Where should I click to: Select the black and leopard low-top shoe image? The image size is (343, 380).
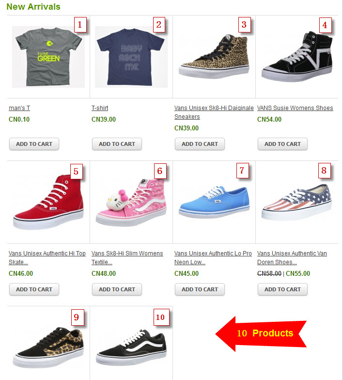coord(48,347)
